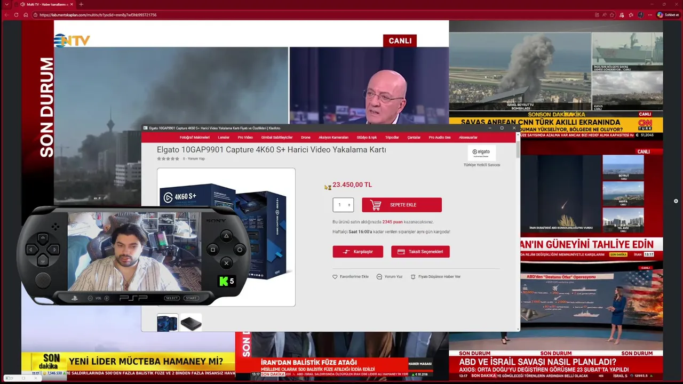This screenshot has height=384, width=683.
Task: Go to the browser home page
Action: pos(26,15)
